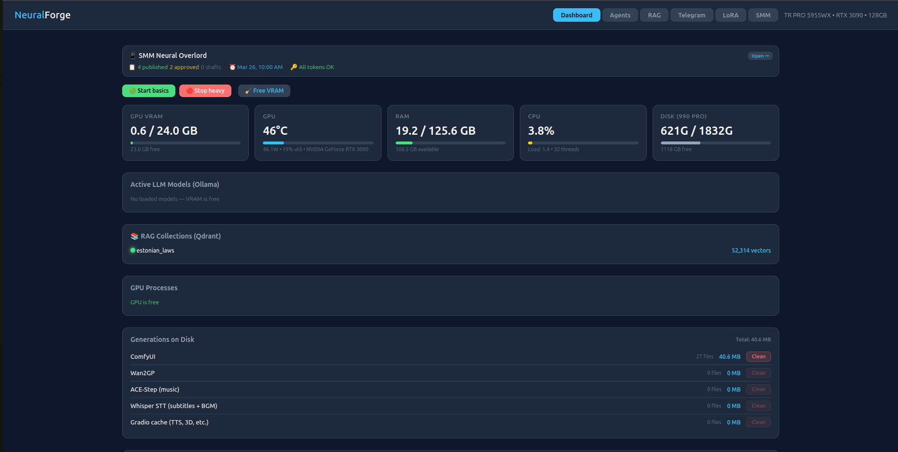Clean the Wan2GP generations

pyautogui.click(x=758, y=373)
